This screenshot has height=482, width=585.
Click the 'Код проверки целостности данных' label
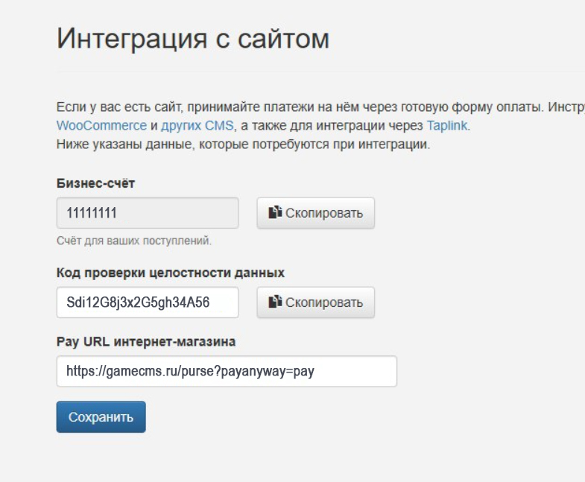[171, 273]
